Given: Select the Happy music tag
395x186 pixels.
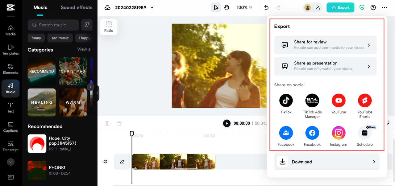Looking at the screenshot, I should click(84, 38).
